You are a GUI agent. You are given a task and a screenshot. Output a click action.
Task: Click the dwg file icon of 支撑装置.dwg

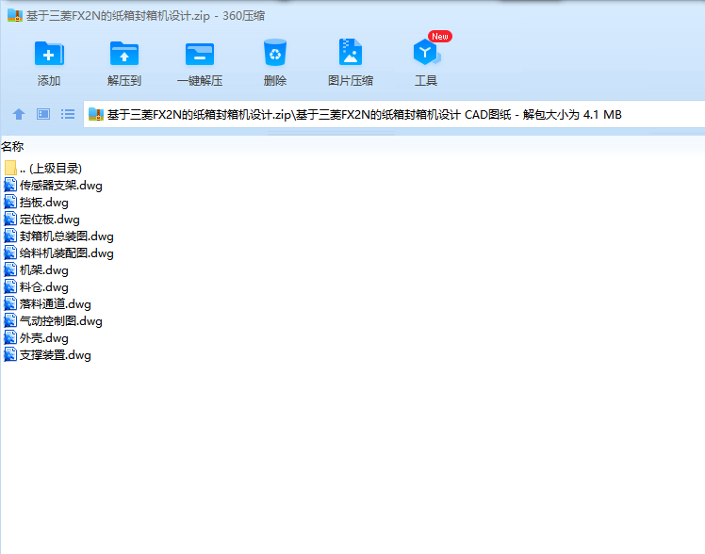[10, 355]
